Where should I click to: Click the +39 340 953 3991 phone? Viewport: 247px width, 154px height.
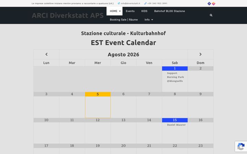(157, 3)
